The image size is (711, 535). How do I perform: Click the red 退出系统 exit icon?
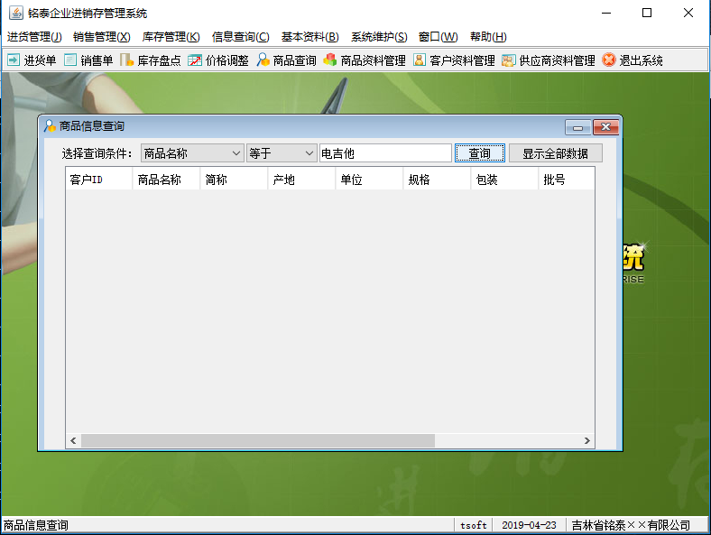coord(609,60)
